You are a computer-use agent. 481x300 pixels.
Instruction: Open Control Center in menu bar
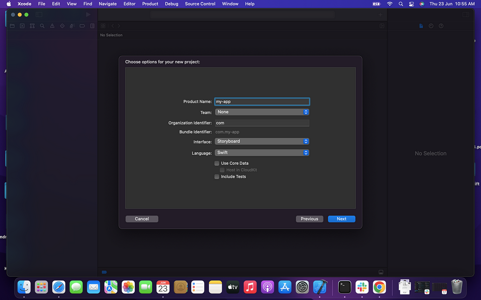(x=411, y=4)
